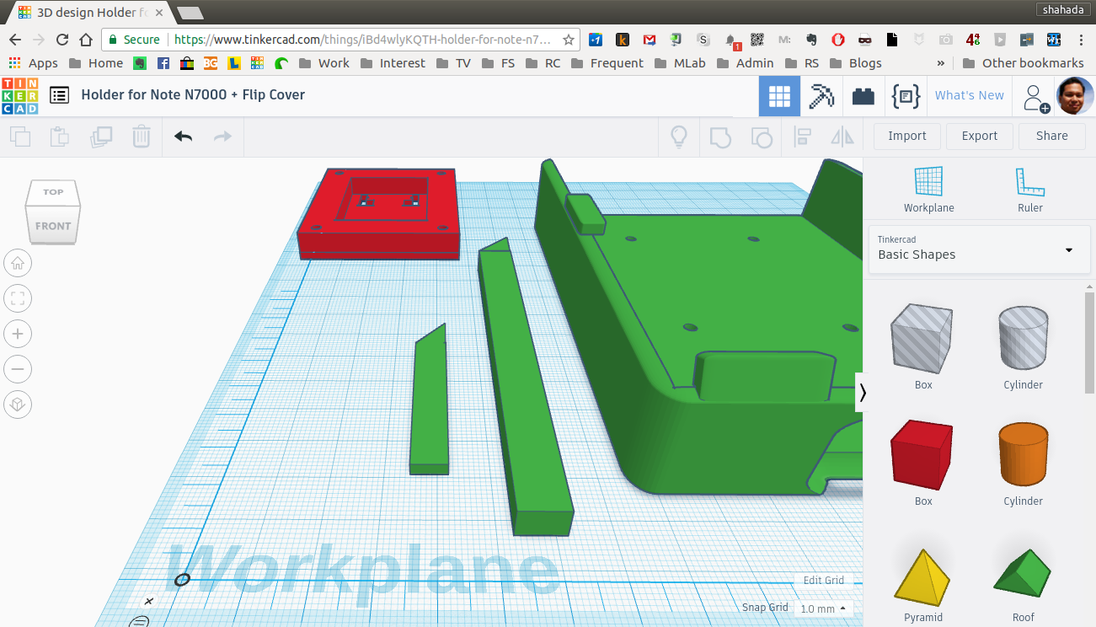Click the Edit Grid button
The image size is (1096, 627).
[823, 580]
